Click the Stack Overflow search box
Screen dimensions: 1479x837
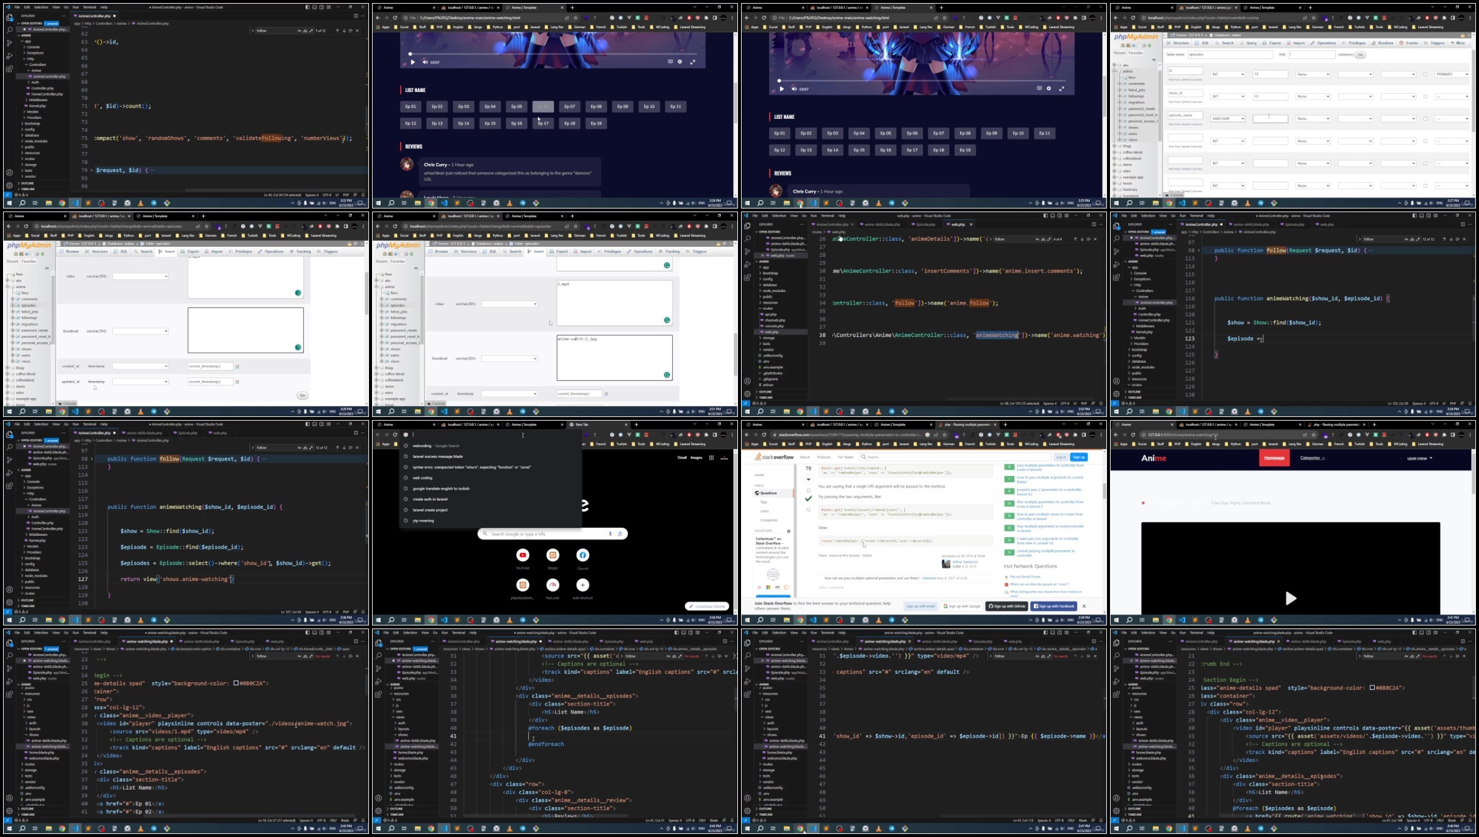pyautogui.click(x=954, y=457)
